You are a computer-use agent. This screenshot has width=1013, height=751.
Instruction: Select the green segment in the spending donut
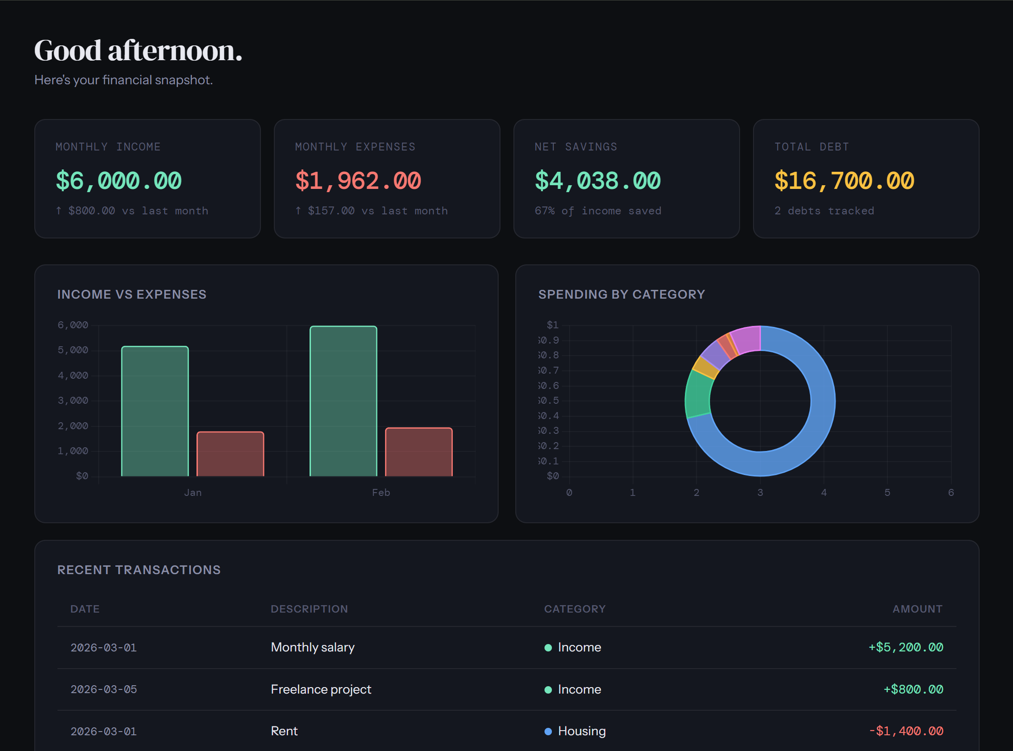click(698, 394)
